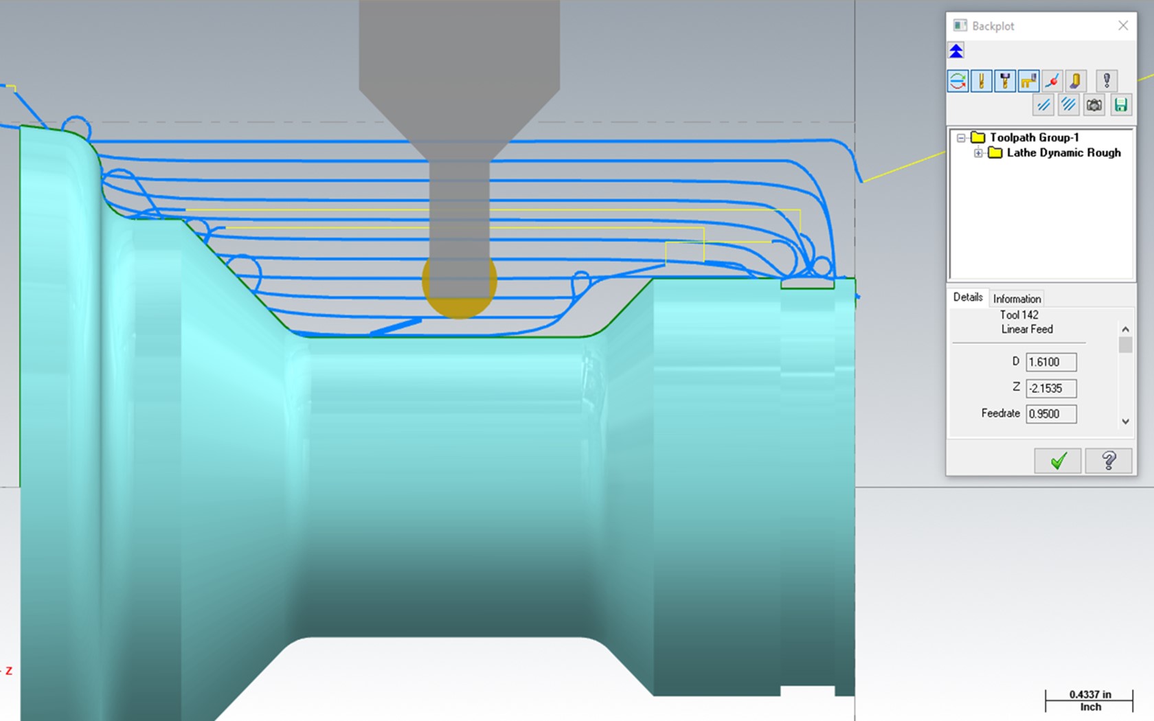Switch to the Information tab
The image size is (1154, 721).
click(x=1017, y=299)
